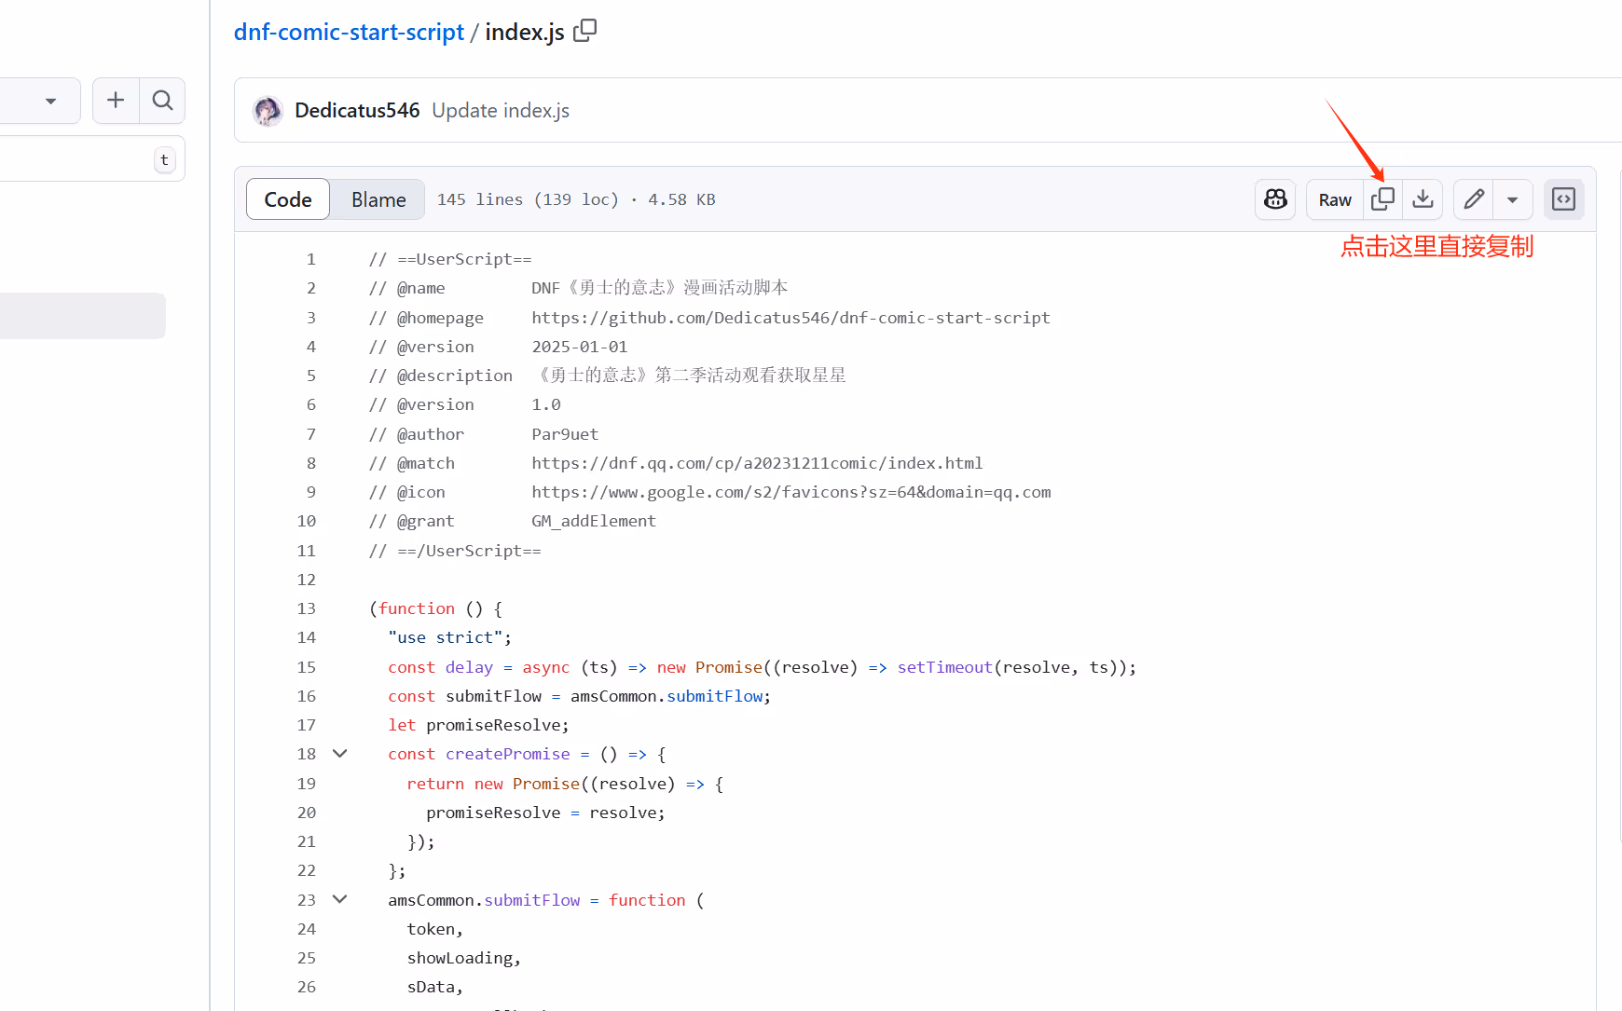The image size is (1622, 1011).
Task: Copy raw file contents icon
Action: pyautogui.click(x=1383, y=199)
